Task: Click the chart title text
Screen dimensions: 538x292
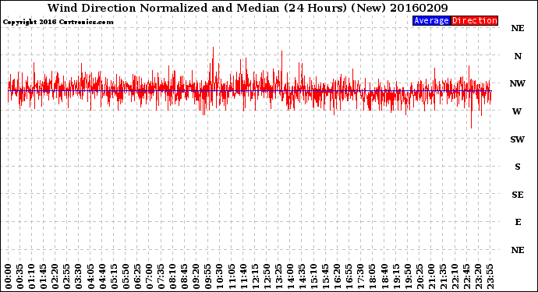Action: [x=247, y=8]
